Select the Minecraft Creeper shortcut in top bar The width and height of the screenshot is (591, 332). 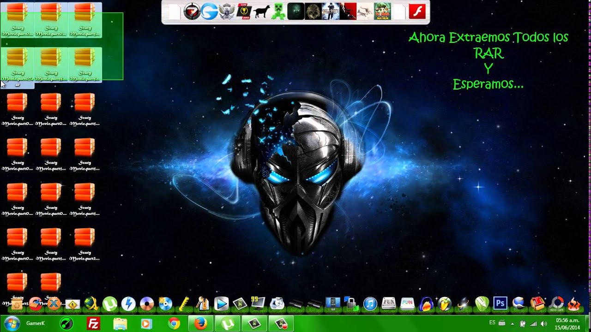[x=277, y=12]
